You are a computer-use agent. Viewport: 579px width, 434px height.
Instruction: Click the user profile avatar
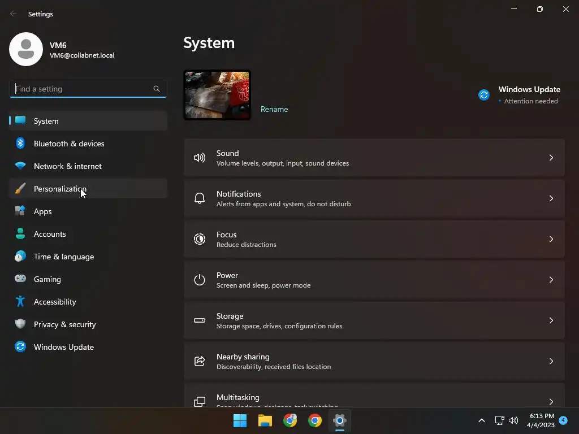26,49
